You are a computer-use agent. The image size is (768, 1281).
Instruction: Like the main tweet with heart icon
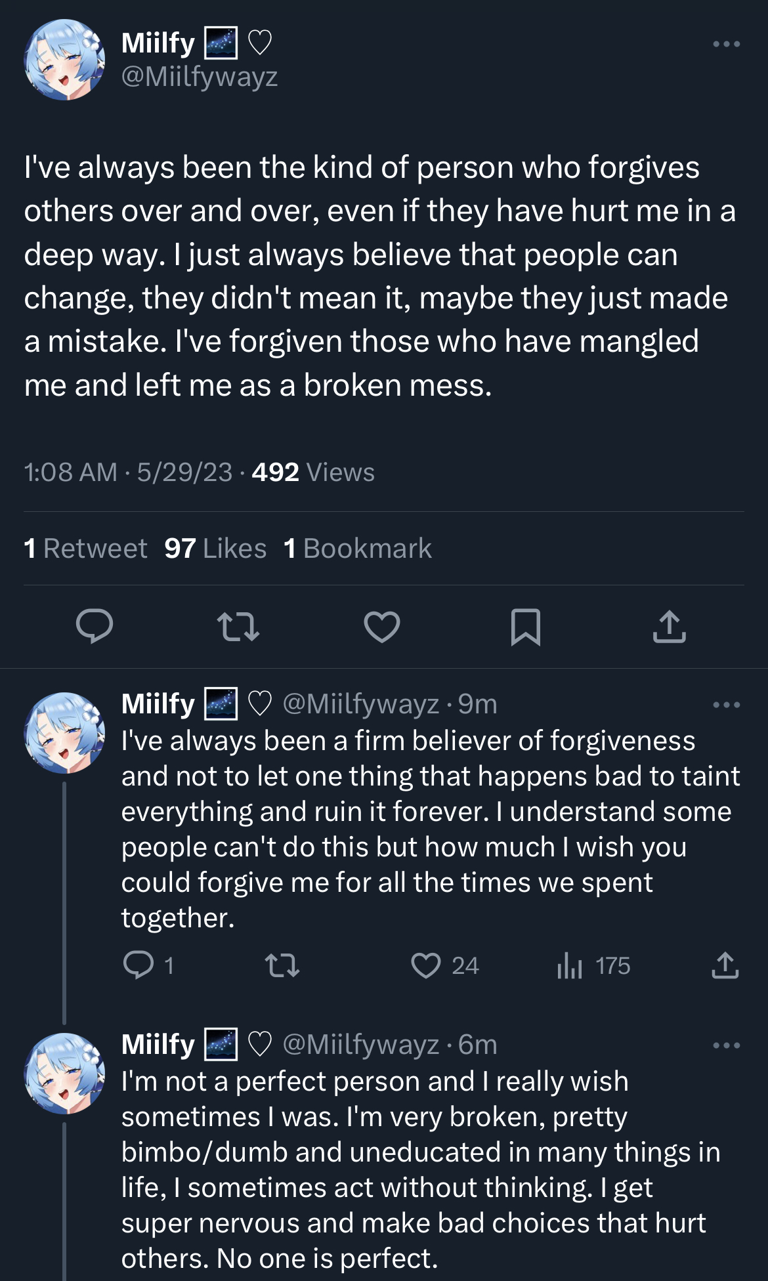click(382, 626)
